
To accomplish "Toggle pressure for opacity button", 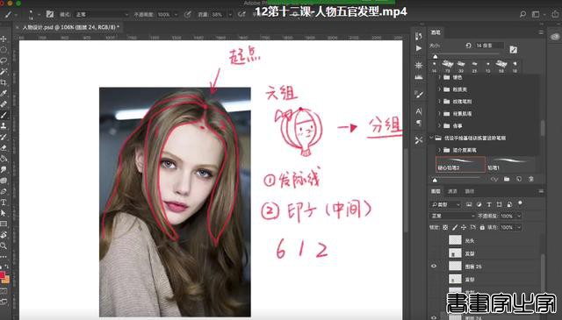I will point(187,14).
